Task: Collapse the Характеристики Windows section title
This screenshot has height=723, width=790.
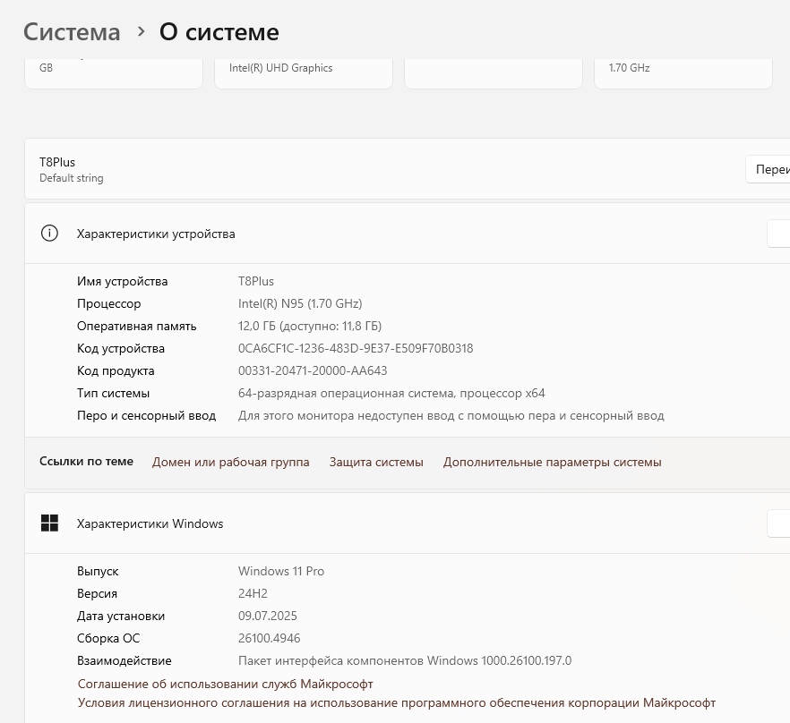Action: pyautogui.click(x=150, y=523)
